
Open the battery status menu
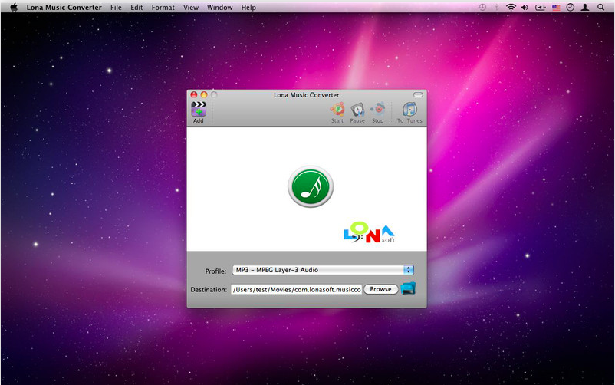(541, 7)
